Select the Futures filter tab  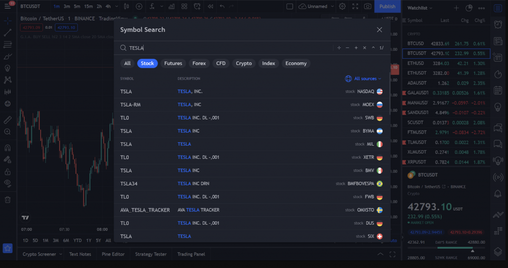(173, 63)
